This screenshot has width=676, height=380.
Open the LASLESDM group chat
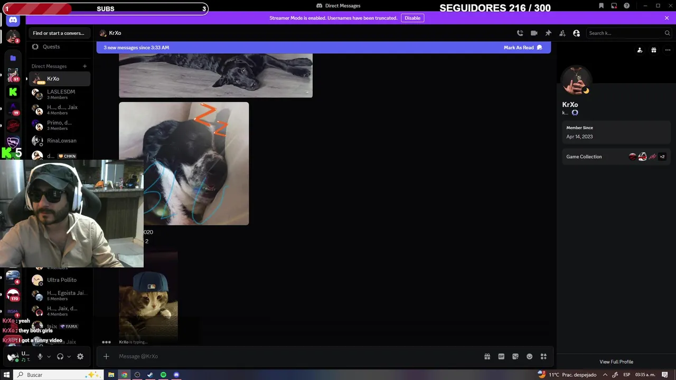pos(59,94)
